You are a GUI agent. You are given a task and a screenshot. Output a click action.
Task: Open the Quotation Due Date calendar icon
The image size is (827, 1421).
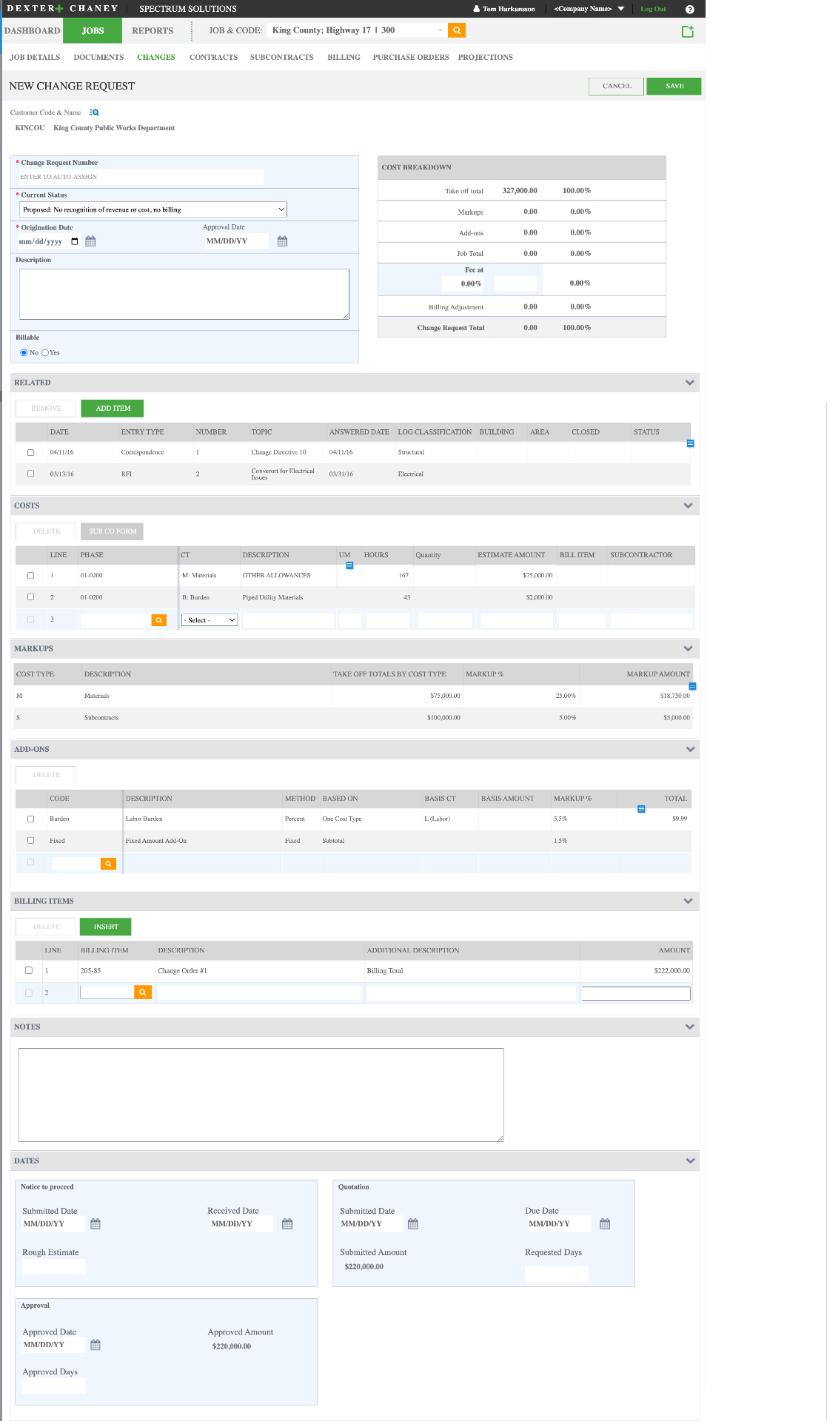[x=605, y=1223]
